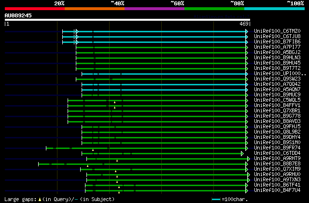Click the yellow gap marker under the A9RHU0 row
Image resolution: width=309 pixels, height=203 pixels.
click(x=117, y=177)
